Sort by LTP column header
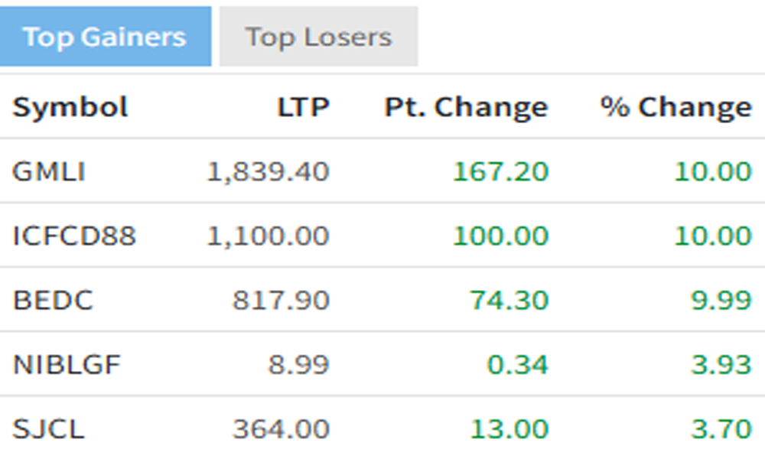Image resolution: width=765 pixels, height=459 pixels. (303, 107)
